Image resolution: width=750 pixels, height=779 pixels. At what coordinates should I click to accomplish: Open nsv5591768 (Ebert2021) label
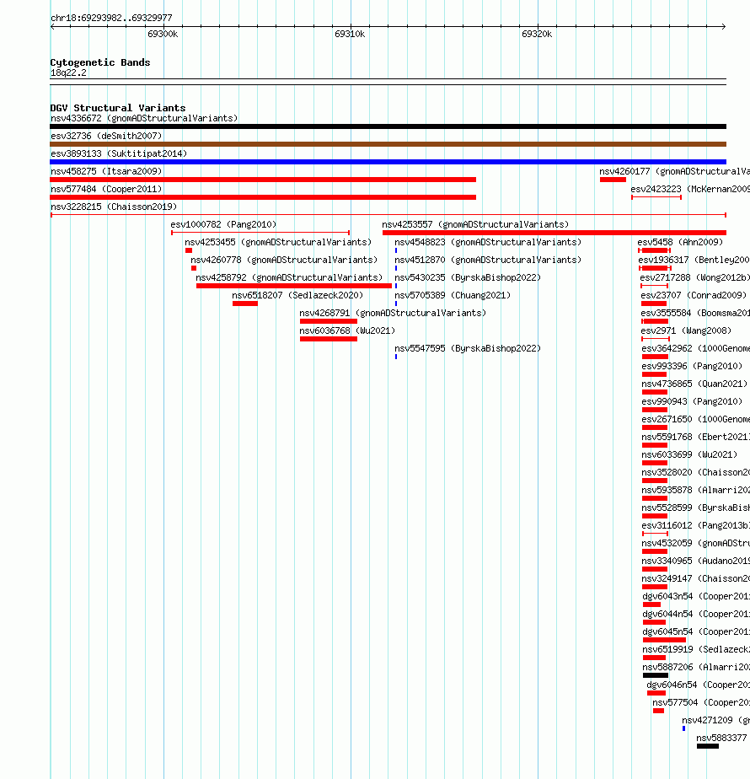[695, 438]
